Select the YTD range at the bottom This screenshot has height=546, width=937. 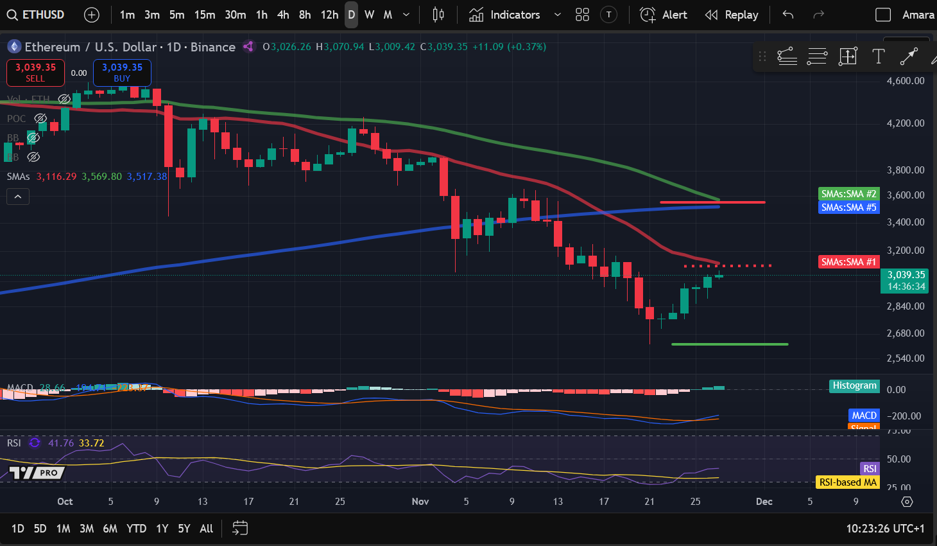136,528
